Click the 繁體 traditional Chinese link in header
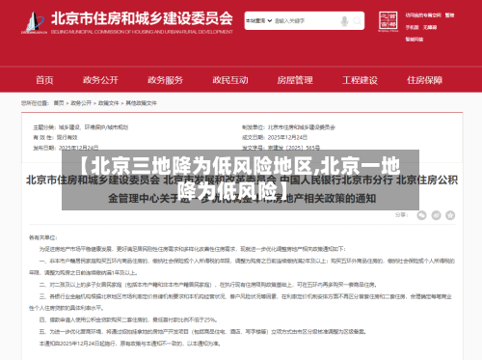Viewport: 482px width, 360px height. 449,15
